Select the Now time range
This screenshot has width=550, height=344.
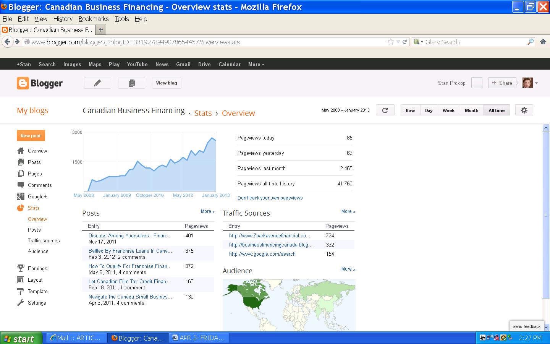410,110
